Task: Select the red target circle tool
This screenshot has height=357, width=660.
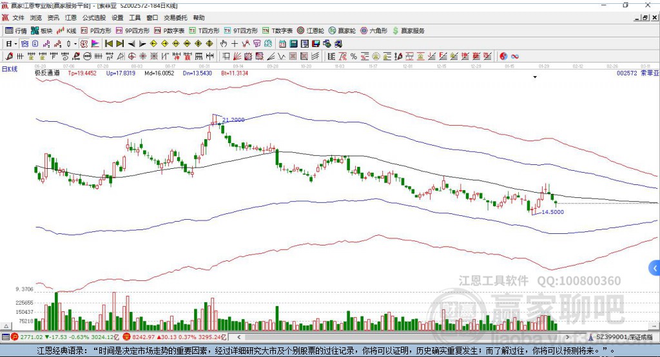Action: (x=131, y=57)
